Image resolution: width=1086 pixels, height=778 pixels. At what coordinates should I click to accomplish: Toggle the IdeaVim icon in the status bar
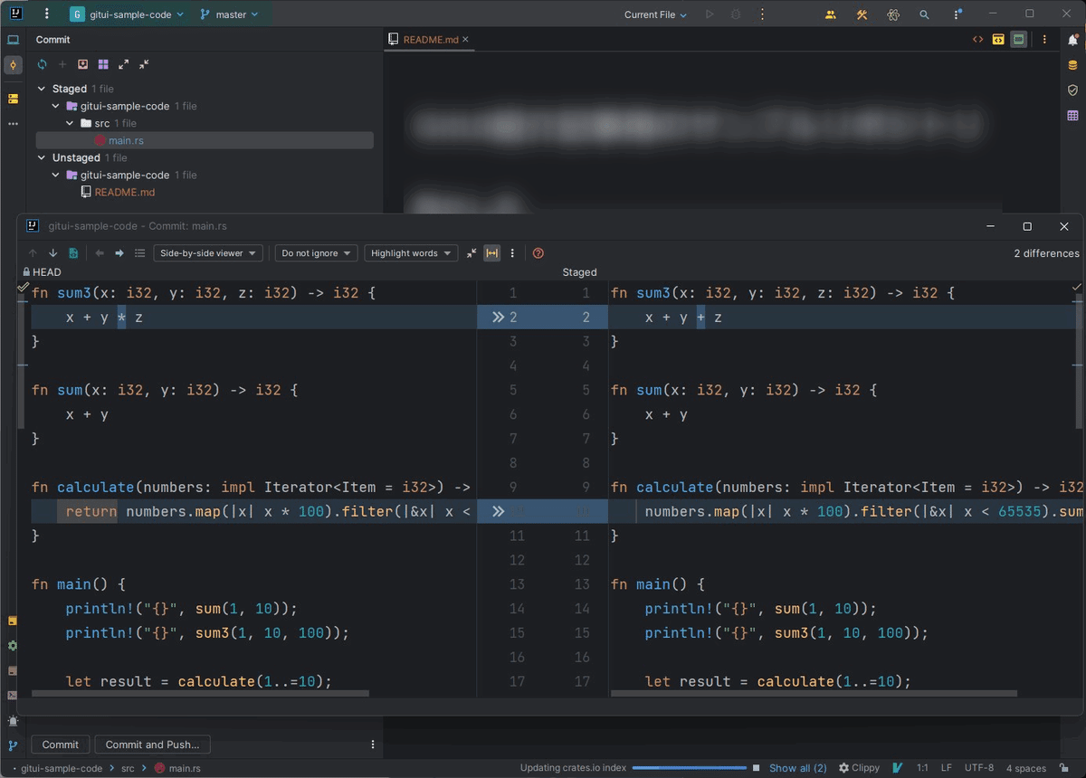897,767
